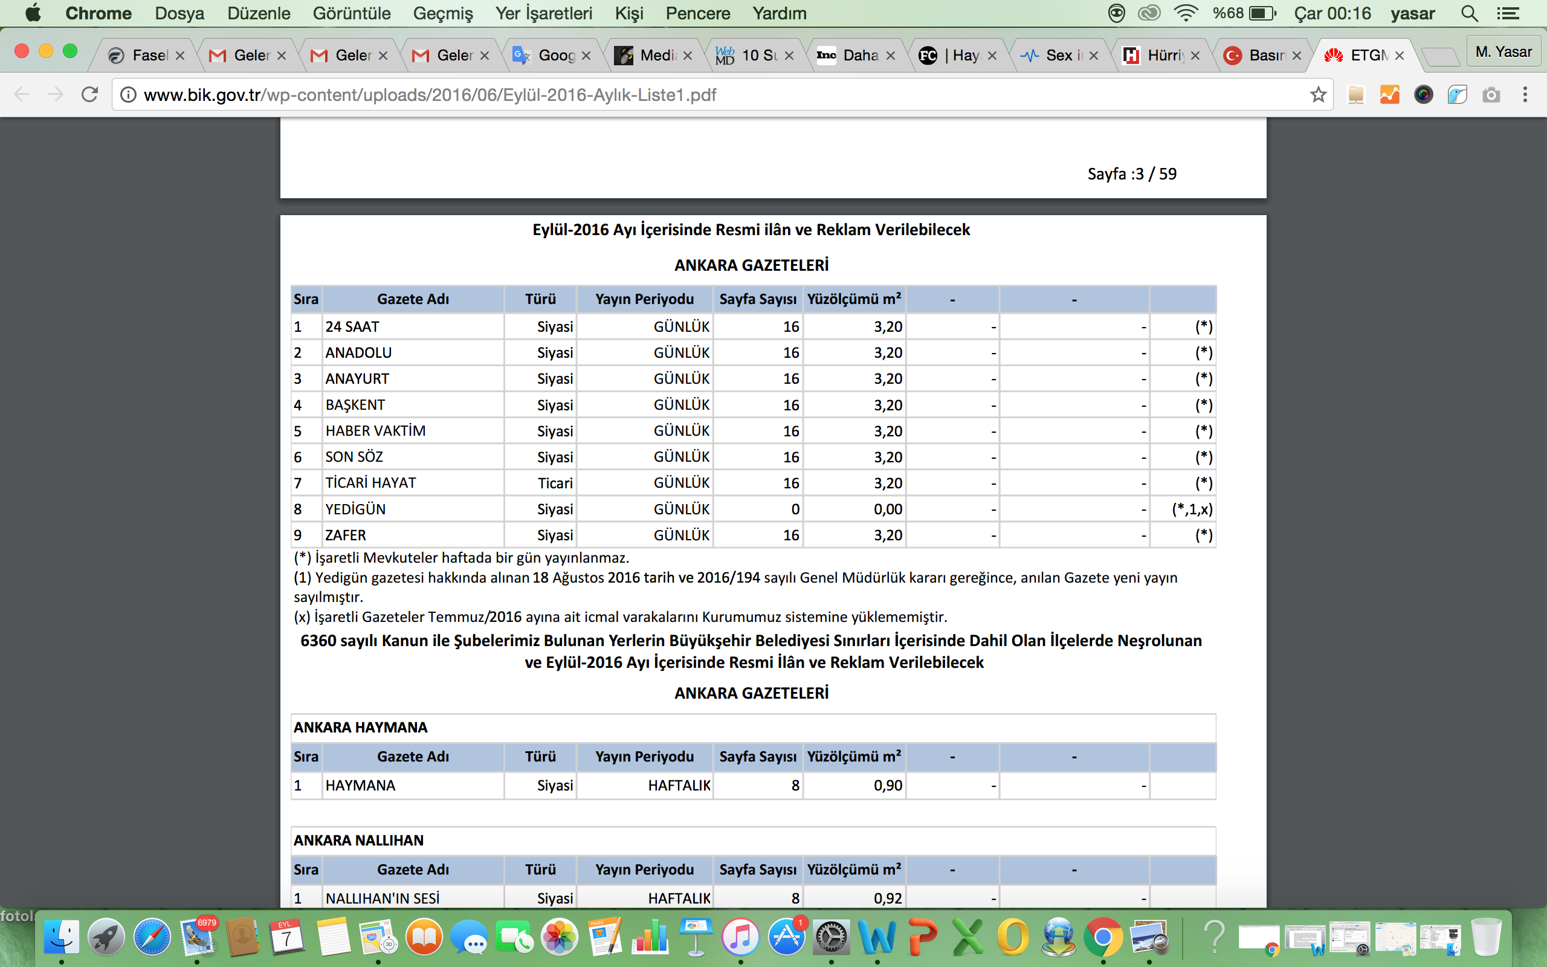This screenshot has width=1547, height=967.
Task: Open the Yer İşaretleri menu
Action: [x=543, y=13]
